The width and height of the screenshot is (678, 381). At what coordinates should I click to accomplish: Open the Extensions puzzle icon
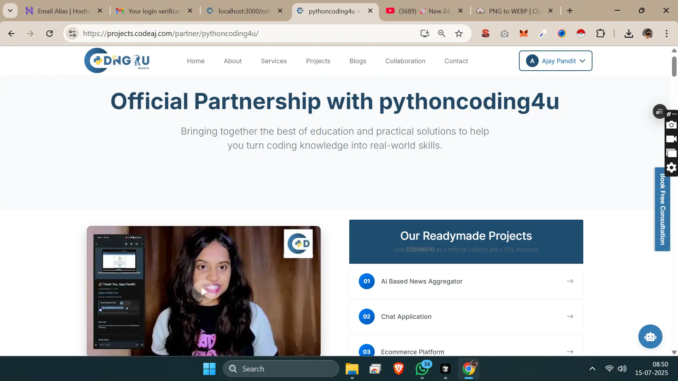[600, 34]
